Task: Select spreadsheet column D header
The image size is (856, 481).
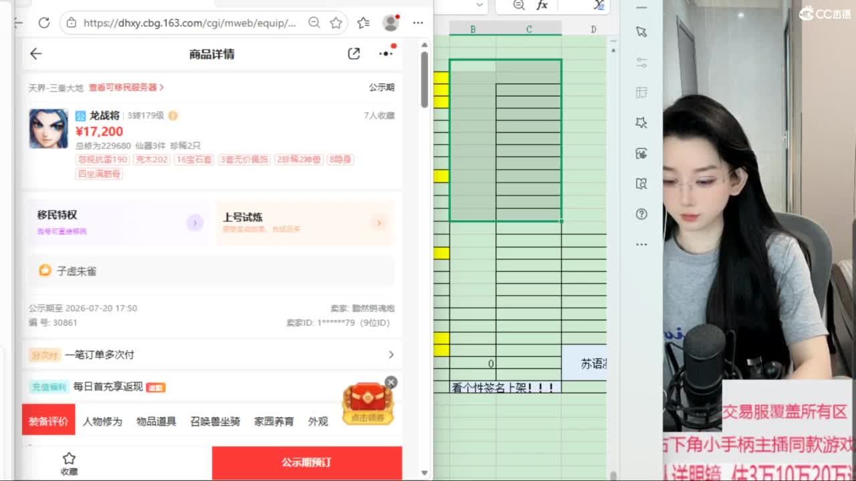Action: coord(593,29)
